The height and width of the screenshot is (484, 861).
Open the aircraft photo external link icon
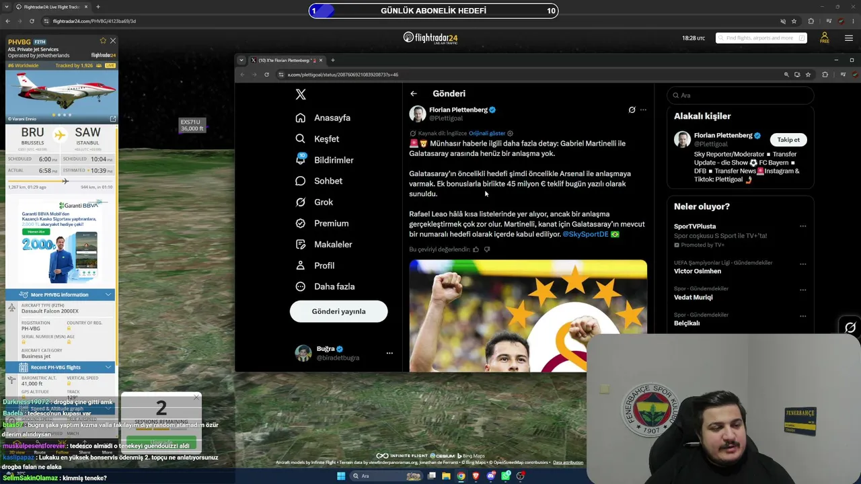click(112, 119)
